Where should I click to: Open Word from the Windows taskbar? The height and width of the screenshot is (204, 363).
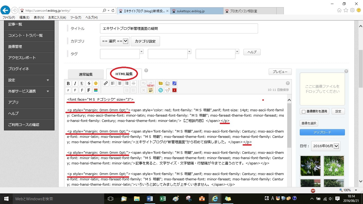[150, 198]
